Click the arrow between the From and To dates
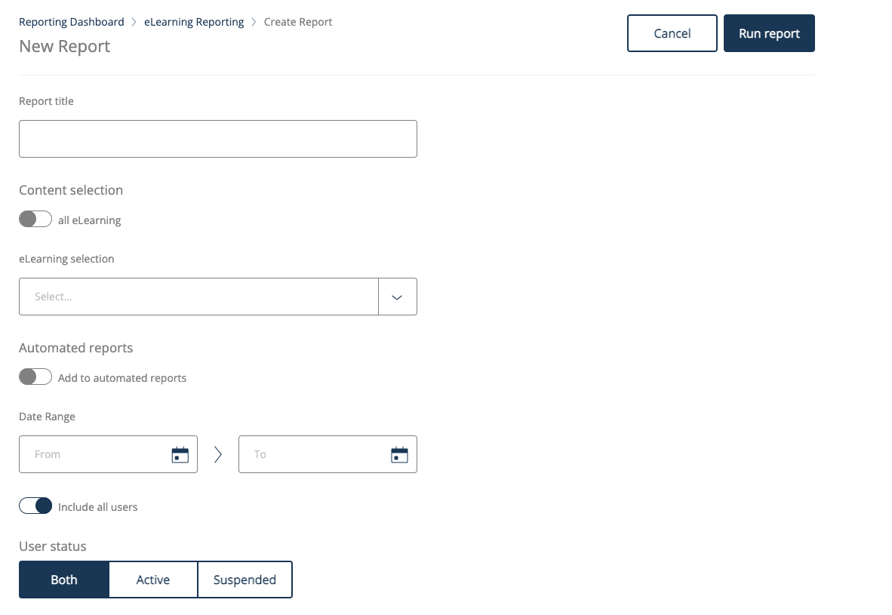The width and height of the screenshot is (892, 615). click(218, 454)
